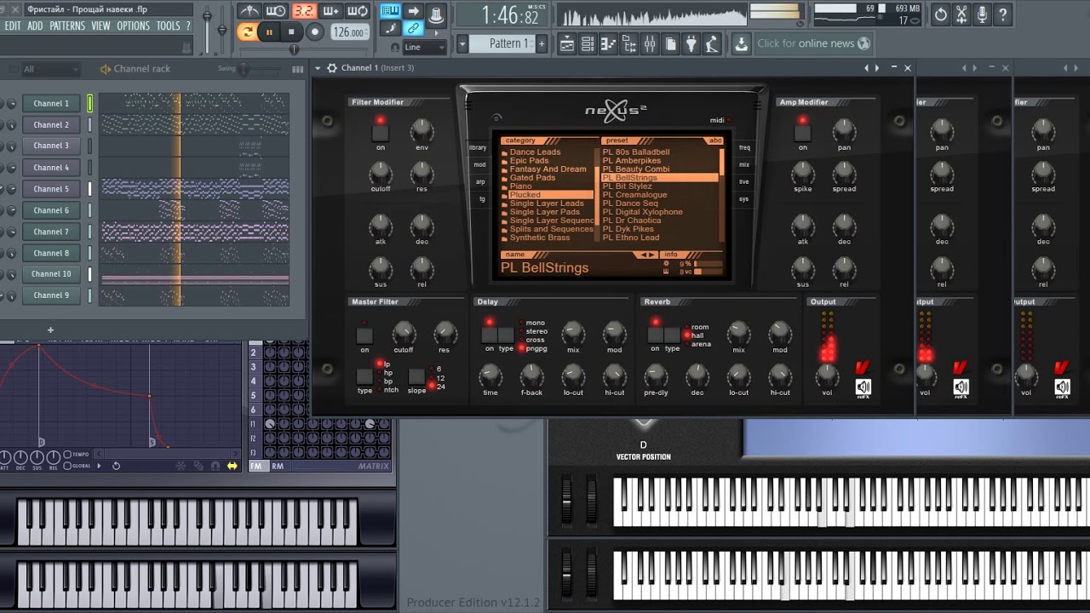Screen dimensions: 1090x613
Task: Enable the GLOBAL checkbox in envelope editor
Action: 68,466
